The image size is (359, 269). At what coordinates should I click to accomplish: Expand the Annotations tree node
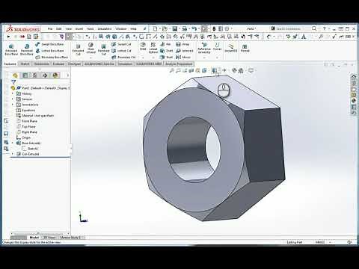(x=13, y=105)
